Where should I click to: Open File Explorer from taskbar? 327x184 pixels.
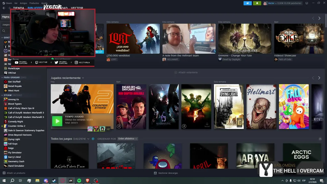tap(37, 181)
